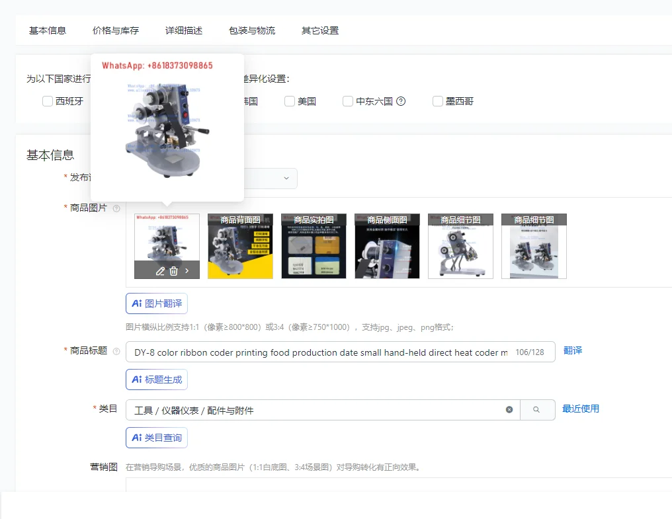Image resolution: width=672 pixels, height=519 pixels.
Task: Switch to the 价格与库存 tab
Action: point(116,30)
